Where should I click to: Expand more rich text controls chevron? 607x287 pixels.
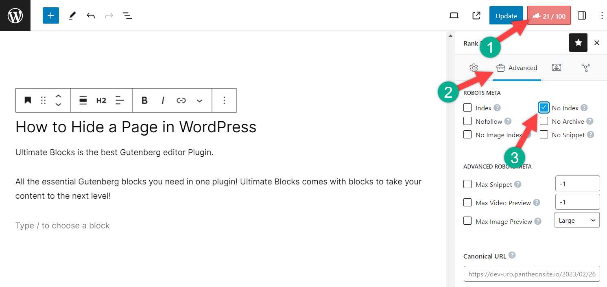pyautogui.click(x=199, y=100)
